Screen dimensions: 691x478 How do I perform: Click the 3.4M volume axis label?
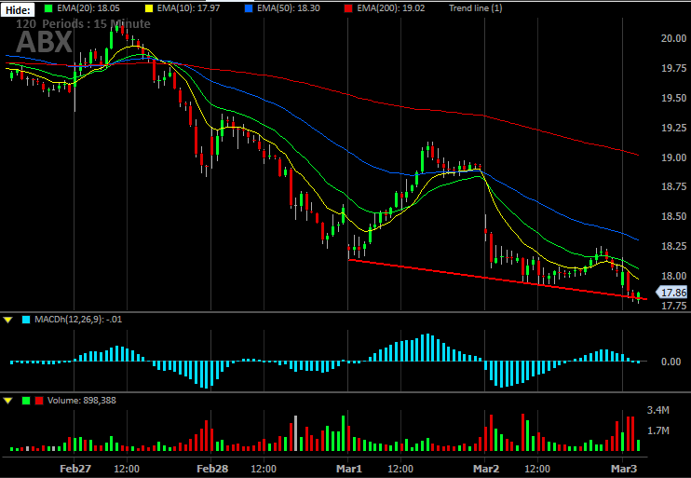[x=658, y=411]
